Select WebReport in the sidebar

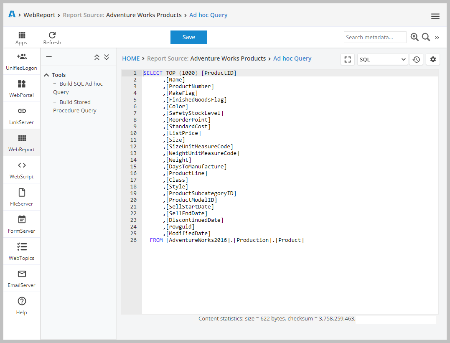pos(22,143)
